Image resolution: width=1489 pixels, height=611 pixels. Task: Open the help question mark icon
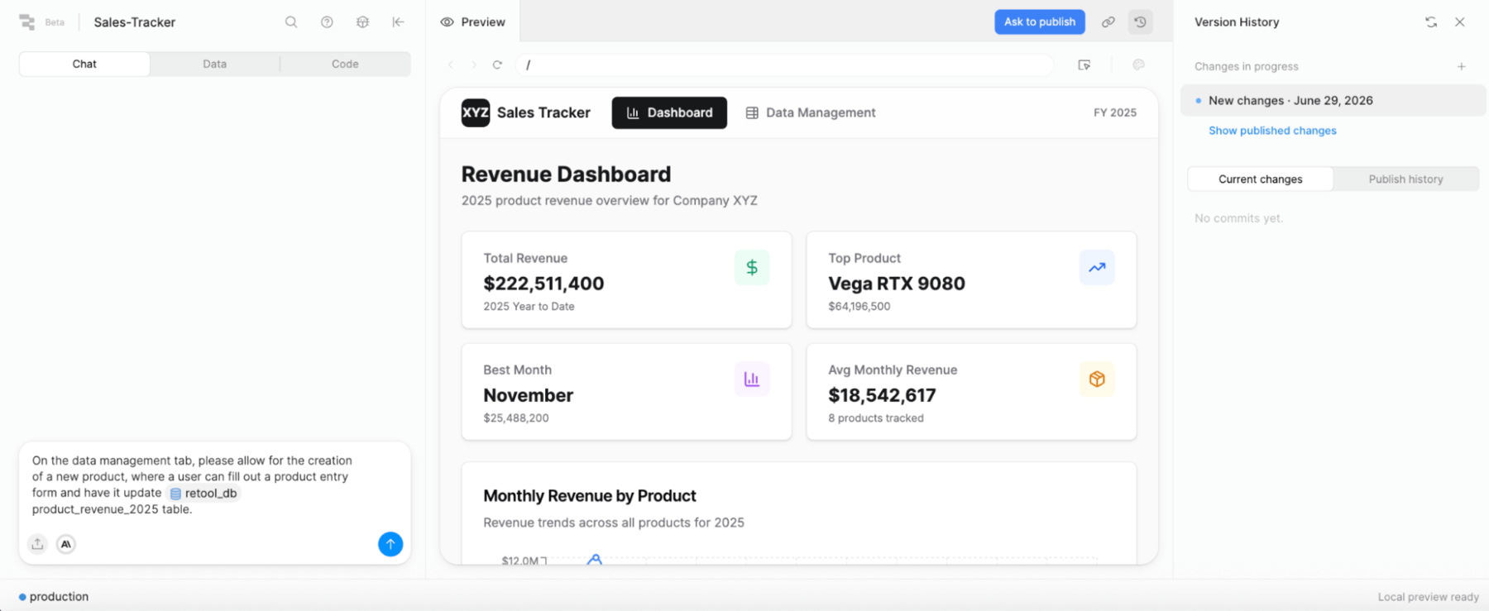(x=327, y=22)
